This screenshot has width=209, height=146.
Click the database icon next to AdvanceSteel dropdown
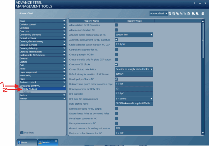pos(170,14)
